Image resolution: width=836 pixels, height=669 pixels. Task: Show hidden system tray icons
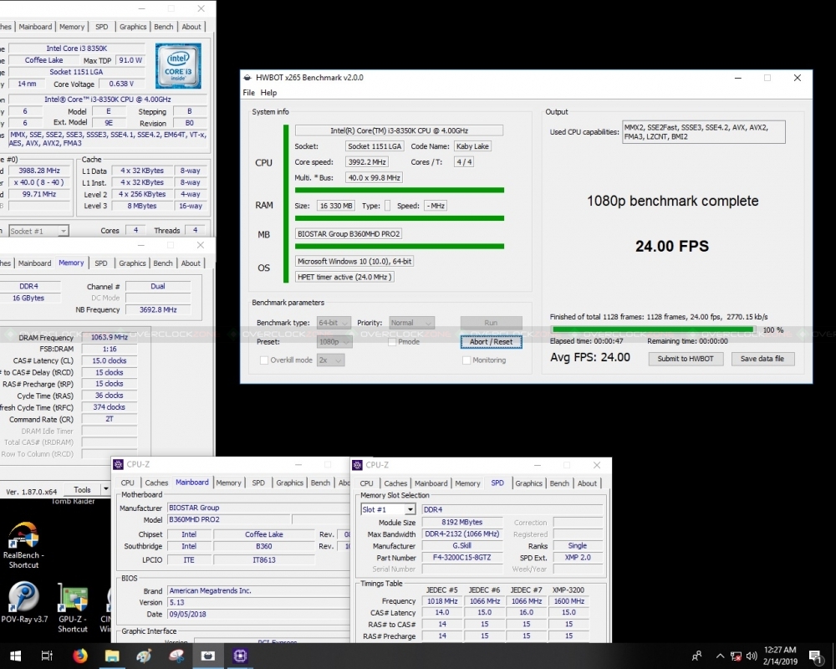click(720, 656)
